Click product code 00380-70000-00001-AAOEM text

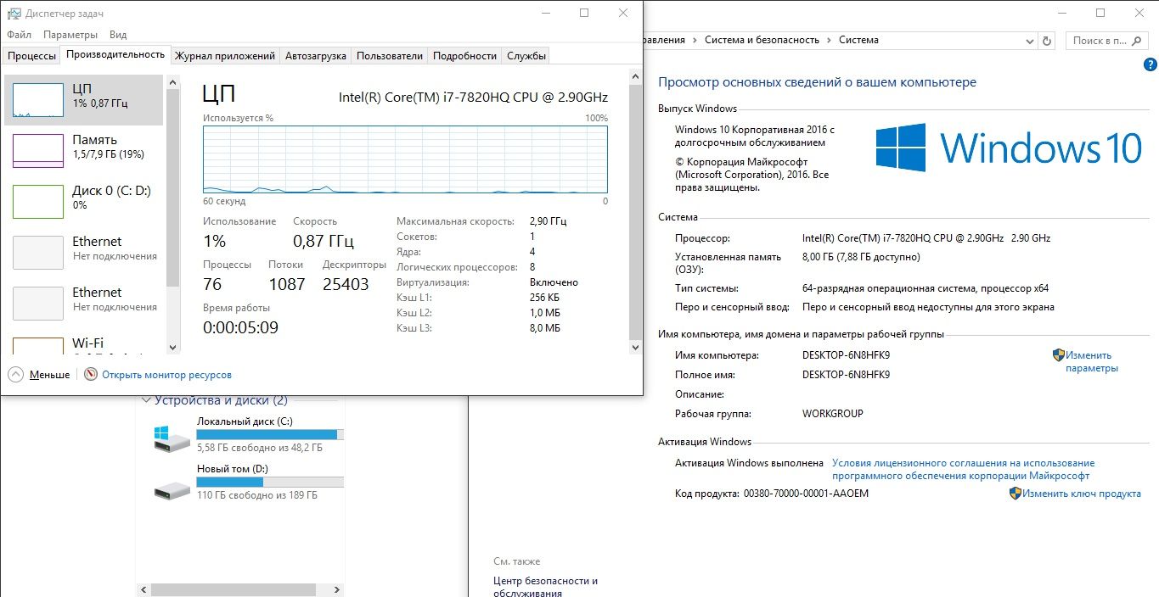(806, 494)
